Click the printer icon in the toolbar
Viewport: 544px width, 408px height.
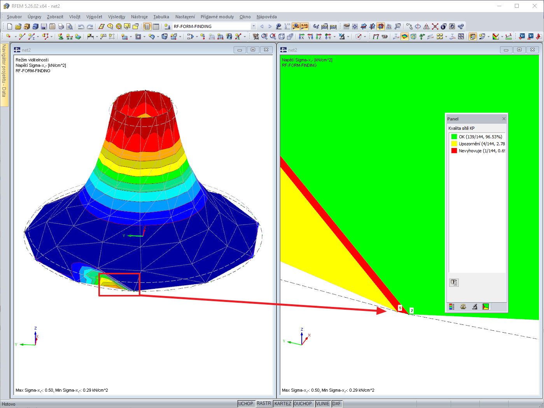click(x=61, y=26)
